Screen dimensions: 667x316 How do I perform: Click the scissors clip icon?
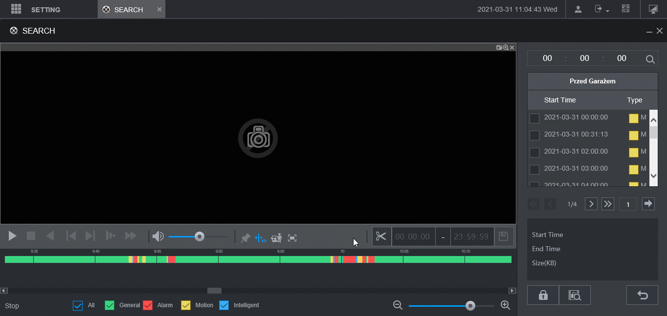pos(381,237)
